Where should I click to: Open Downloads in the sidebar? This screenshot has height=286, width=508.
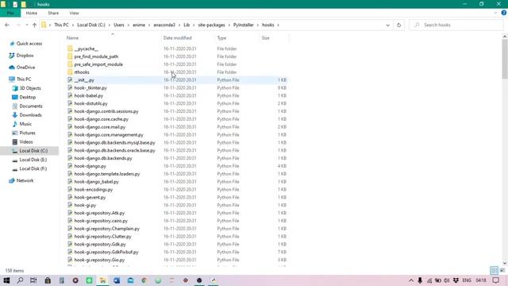30,114
